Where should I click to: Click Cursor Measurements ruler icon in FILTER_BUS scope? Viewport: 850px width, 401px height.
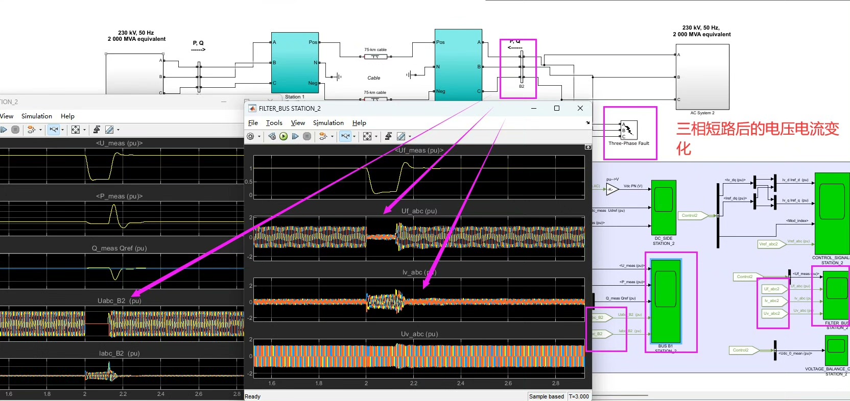(401, 136)
